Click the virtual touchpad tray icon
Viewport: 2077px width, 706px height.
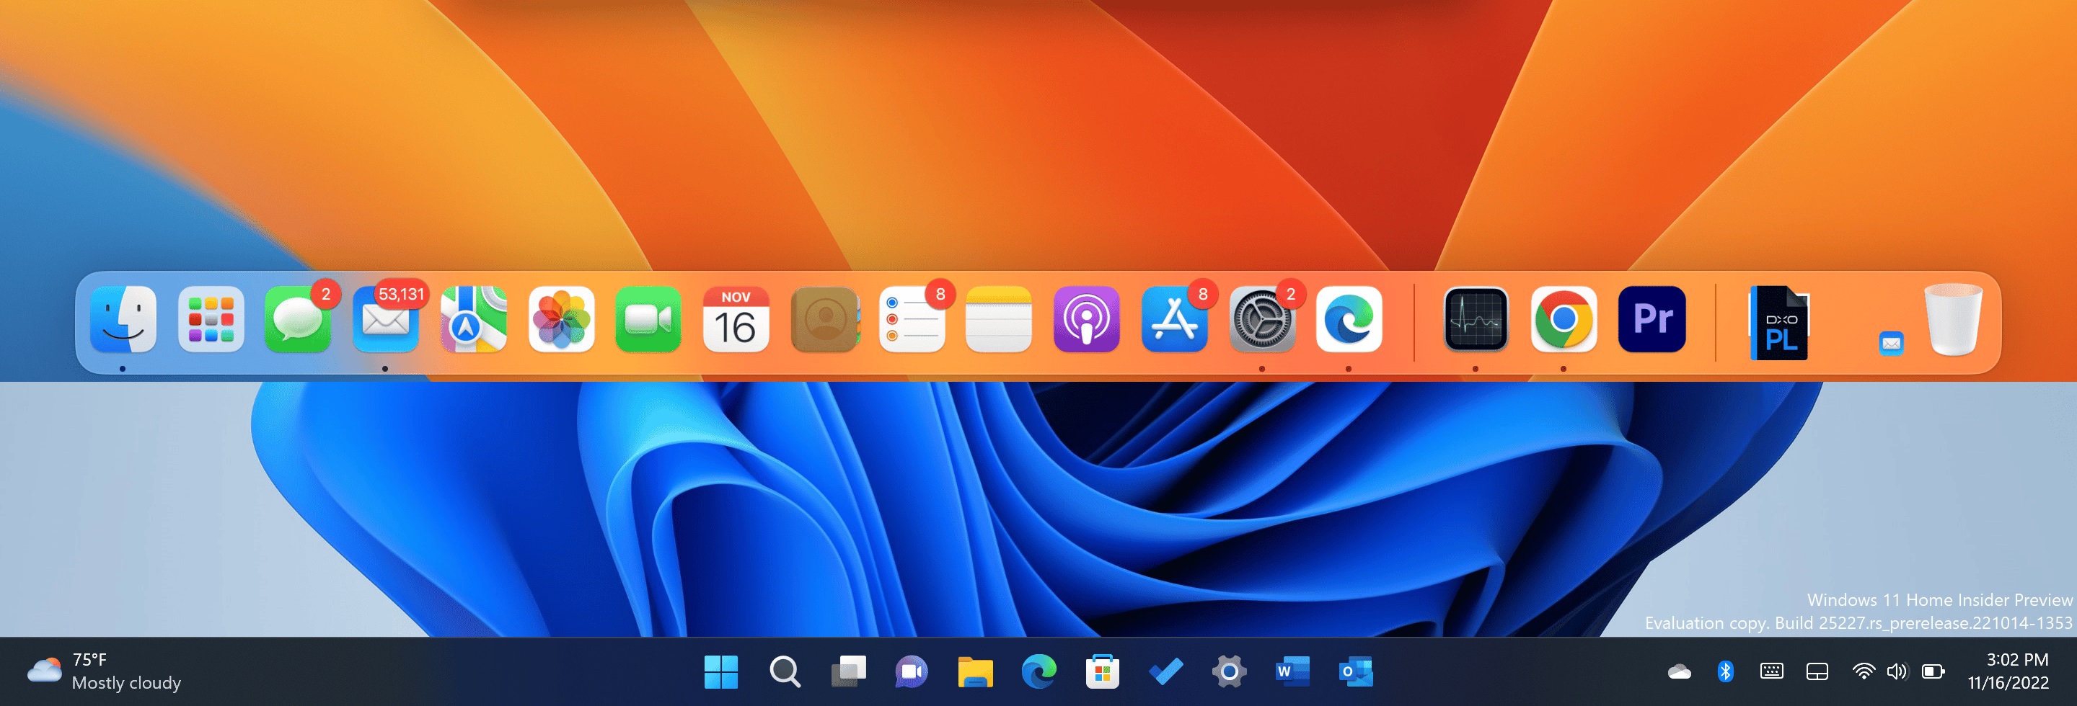click(1817, 672)
